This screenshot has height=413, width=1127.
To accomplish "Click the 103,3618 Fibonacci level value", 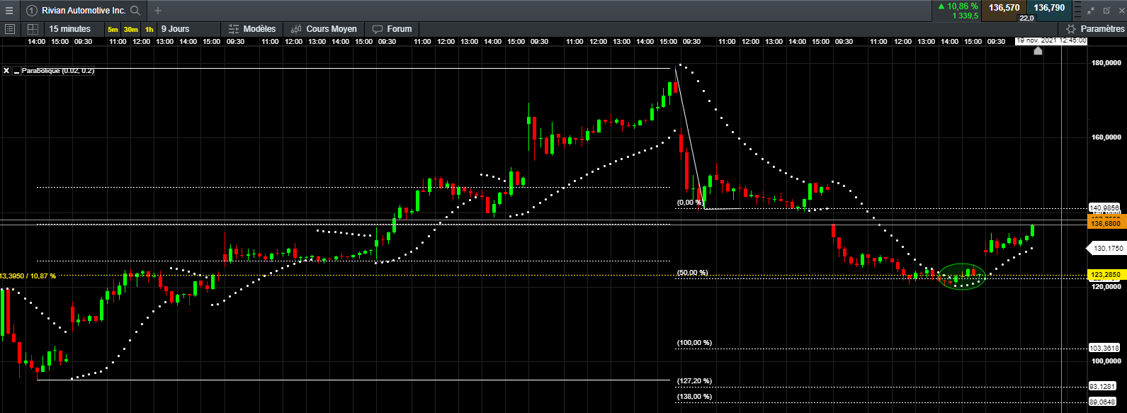I will [1104, 348].
